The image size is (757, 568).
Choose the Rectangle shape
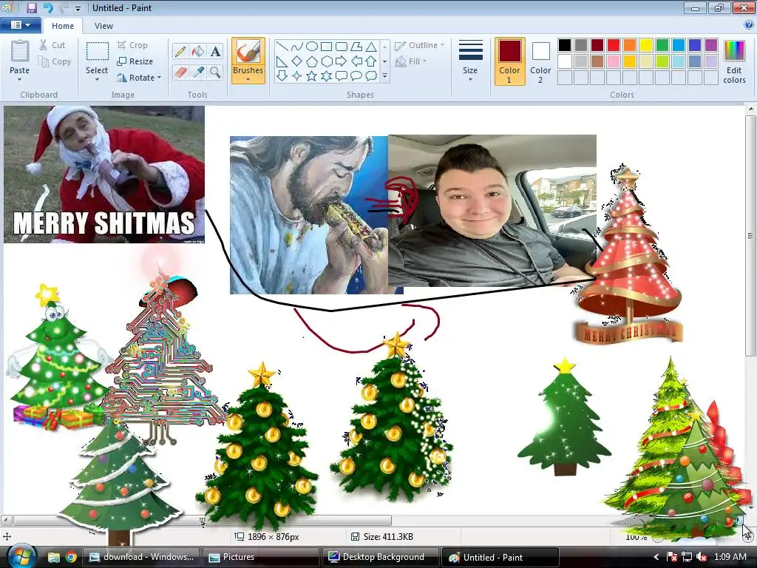(326, 47)
